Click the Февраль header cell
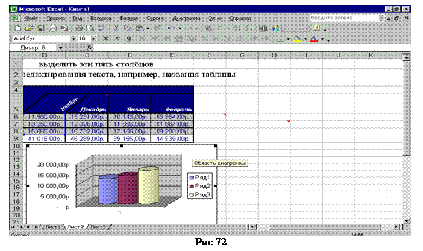This screenshot has width=423, height=251. click(172, 103)
